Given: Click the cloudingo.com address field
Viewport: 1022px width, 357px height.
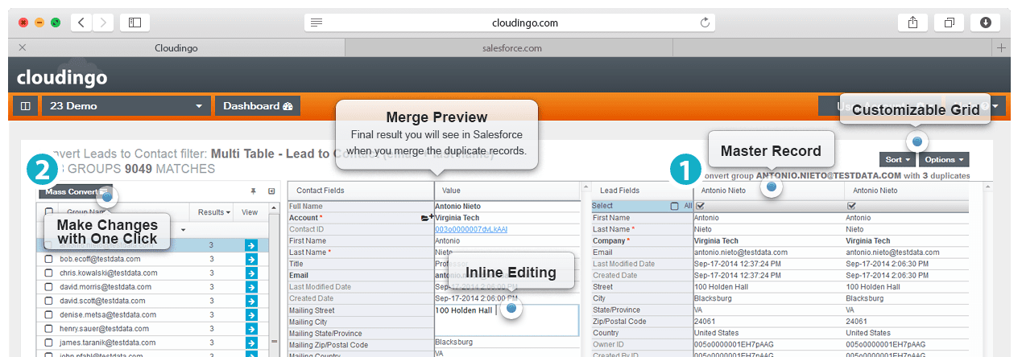Looking at the screenshot, I should [x=511, y=23].
